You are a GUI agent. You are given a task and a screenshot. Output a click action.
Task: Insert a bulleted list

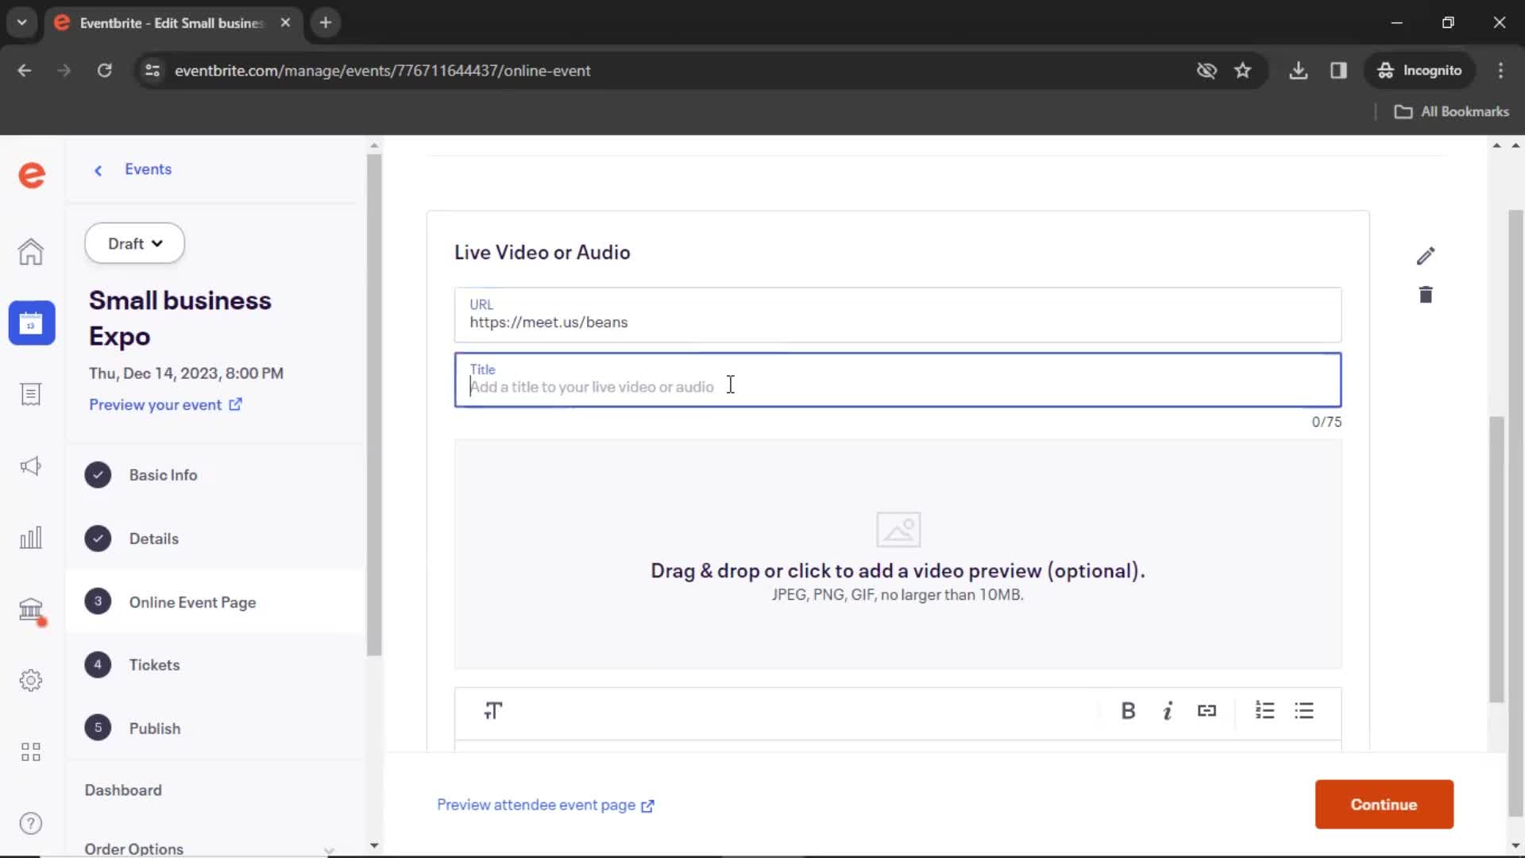coord(1304,710)
